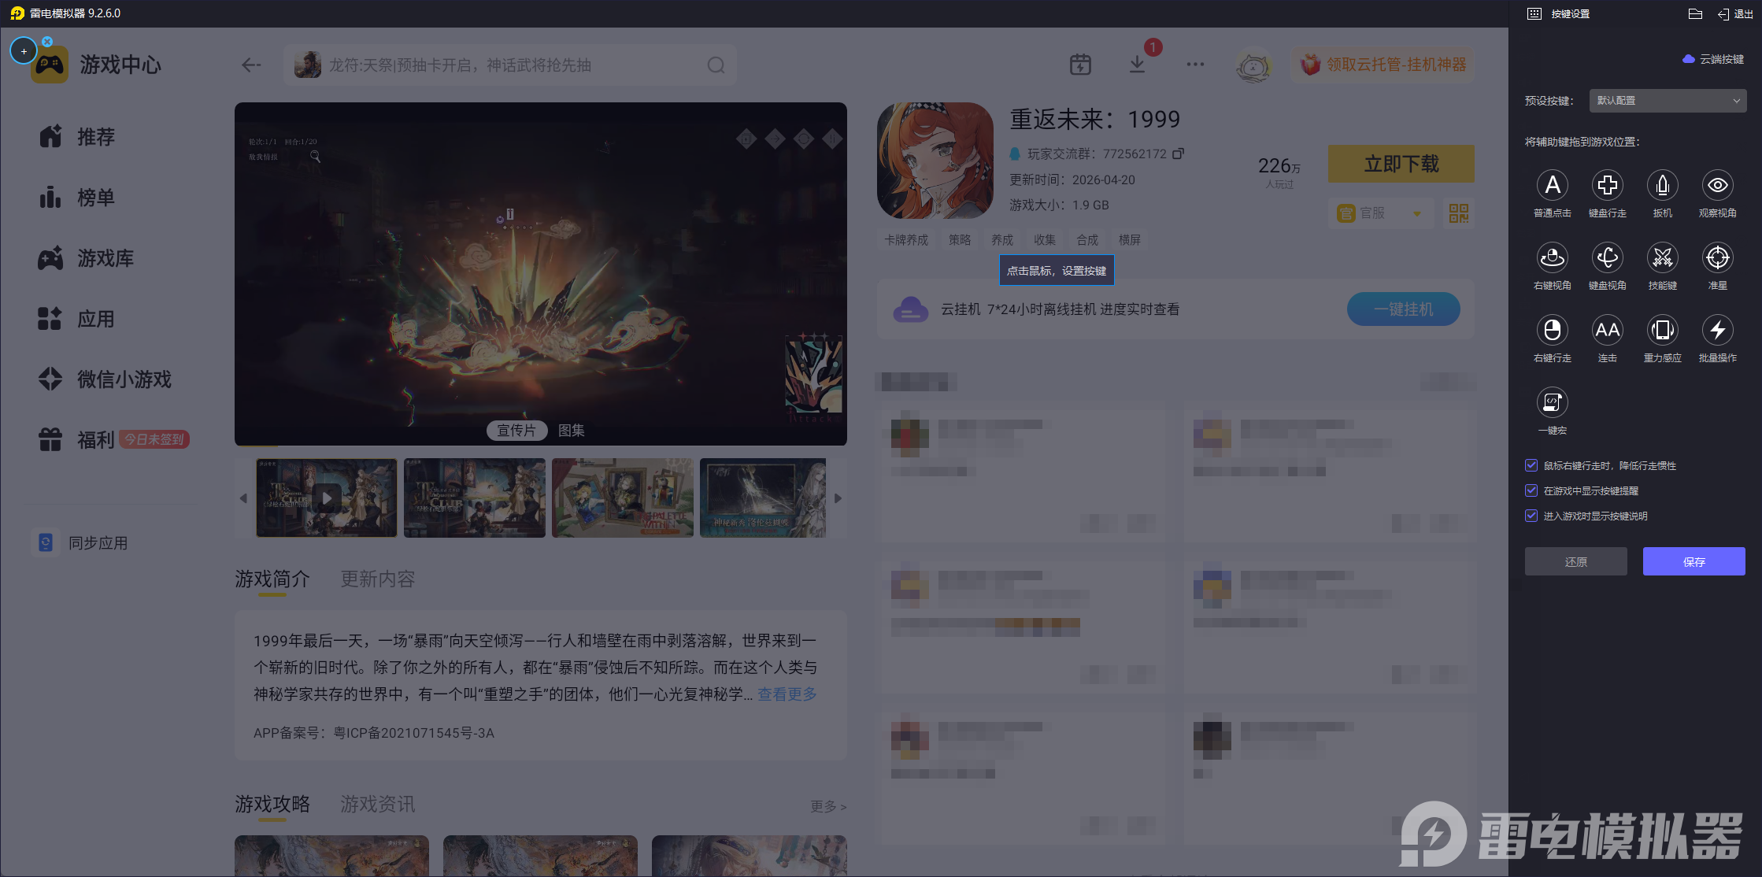Viewport: 1762px width, 877px height.
Task: Choose the 准星 crosshair icon
Action: [1717, 258]
